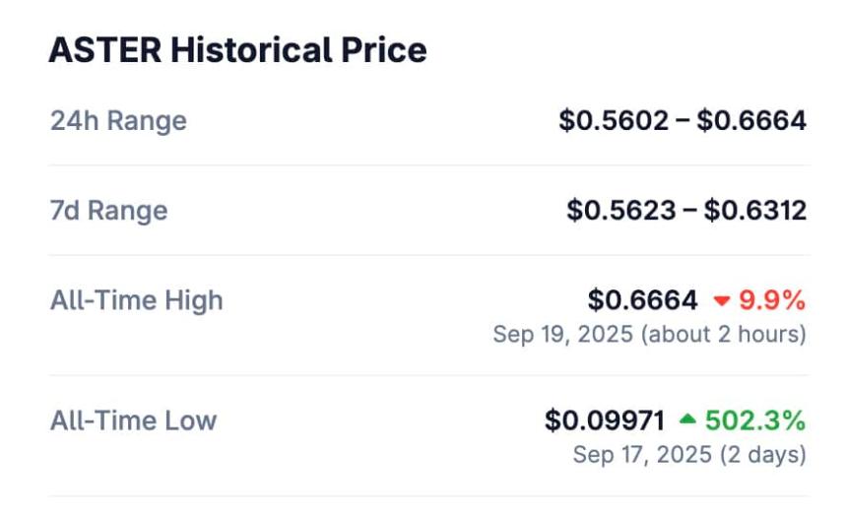This screenshot has width=847, height=516.
Task: Select the 24h Range label
Action: (x=118, y=120)
